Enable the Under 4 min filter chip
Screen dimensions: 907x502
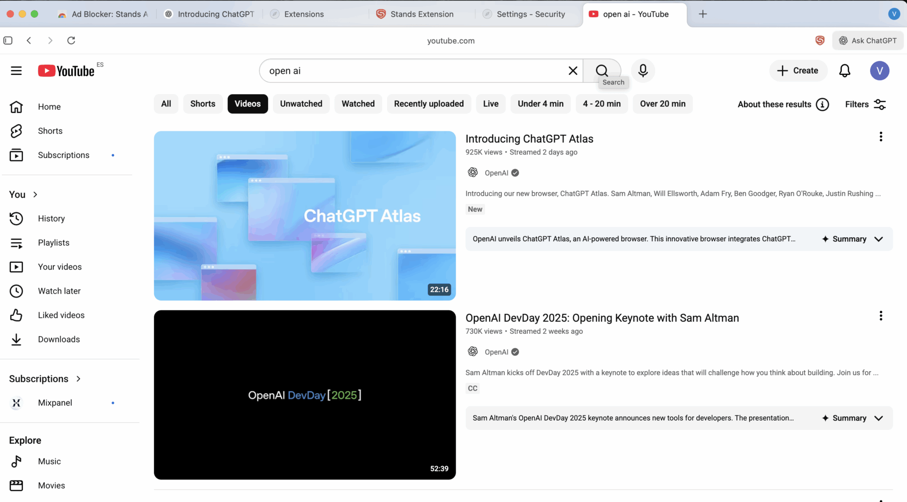pyautogui.click(x=540, y=104)
